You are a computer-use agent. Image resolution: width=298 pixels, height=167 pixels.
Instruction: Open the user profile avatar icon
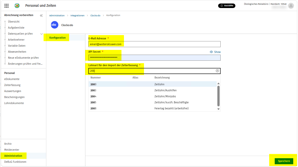pyautogui.click(x=291, y=6)
